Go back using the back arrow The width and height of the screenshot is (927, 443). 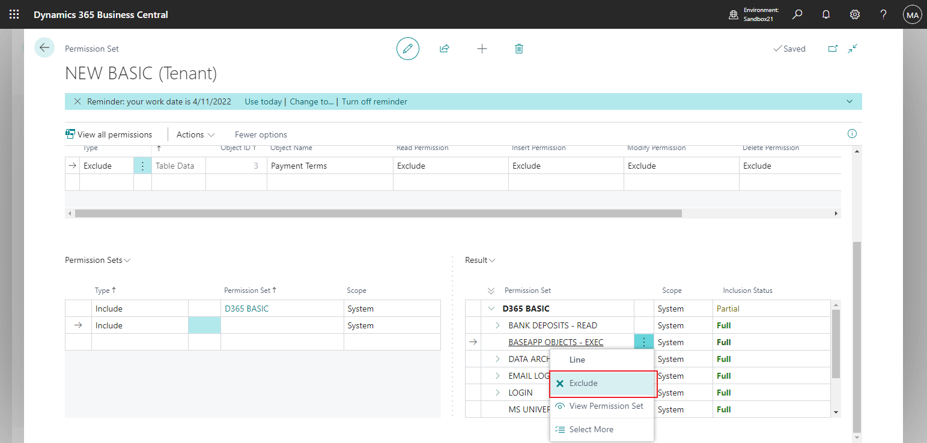coord(44,47)
